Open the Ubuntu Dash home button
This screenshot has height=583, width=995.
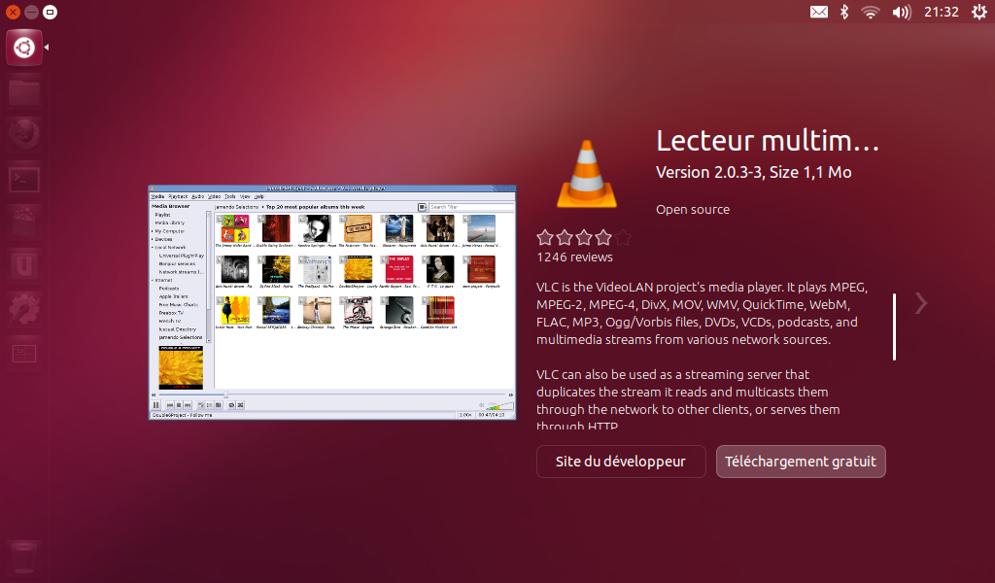24,48
